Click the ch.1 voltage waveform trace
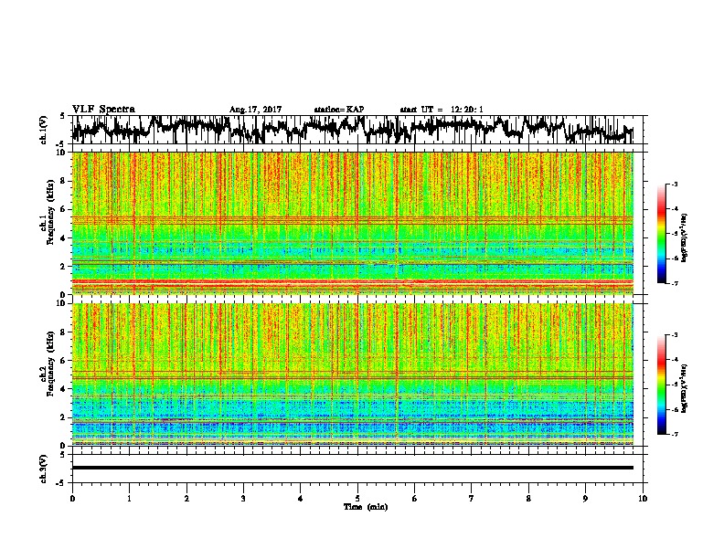Screen dimensions: 724x559 352,129
